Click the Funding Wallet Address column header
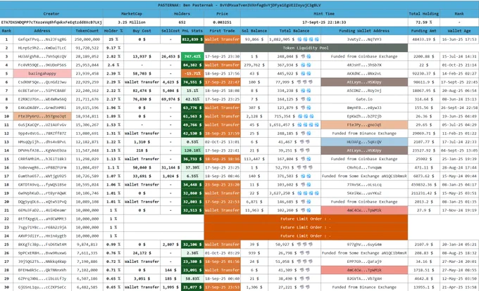This screenshot has height=291, width=479. coord(364,31)
